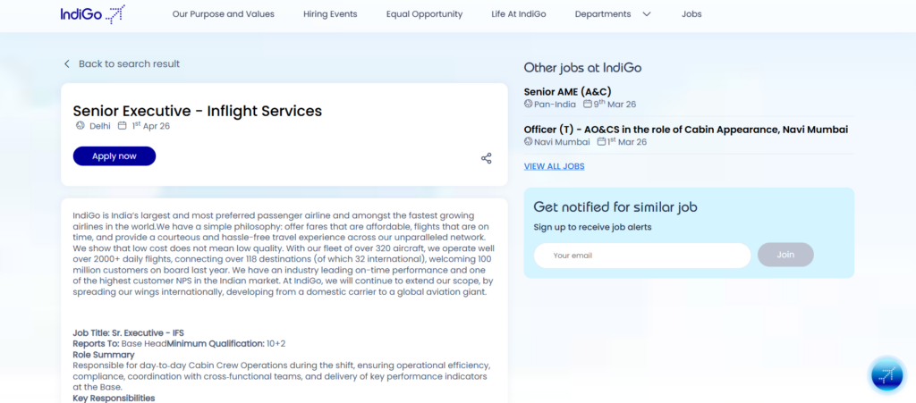
Task: Click the VIEW ALL JOBS link
Action: [554, 166]
